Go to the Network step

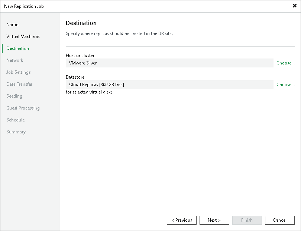15,60
